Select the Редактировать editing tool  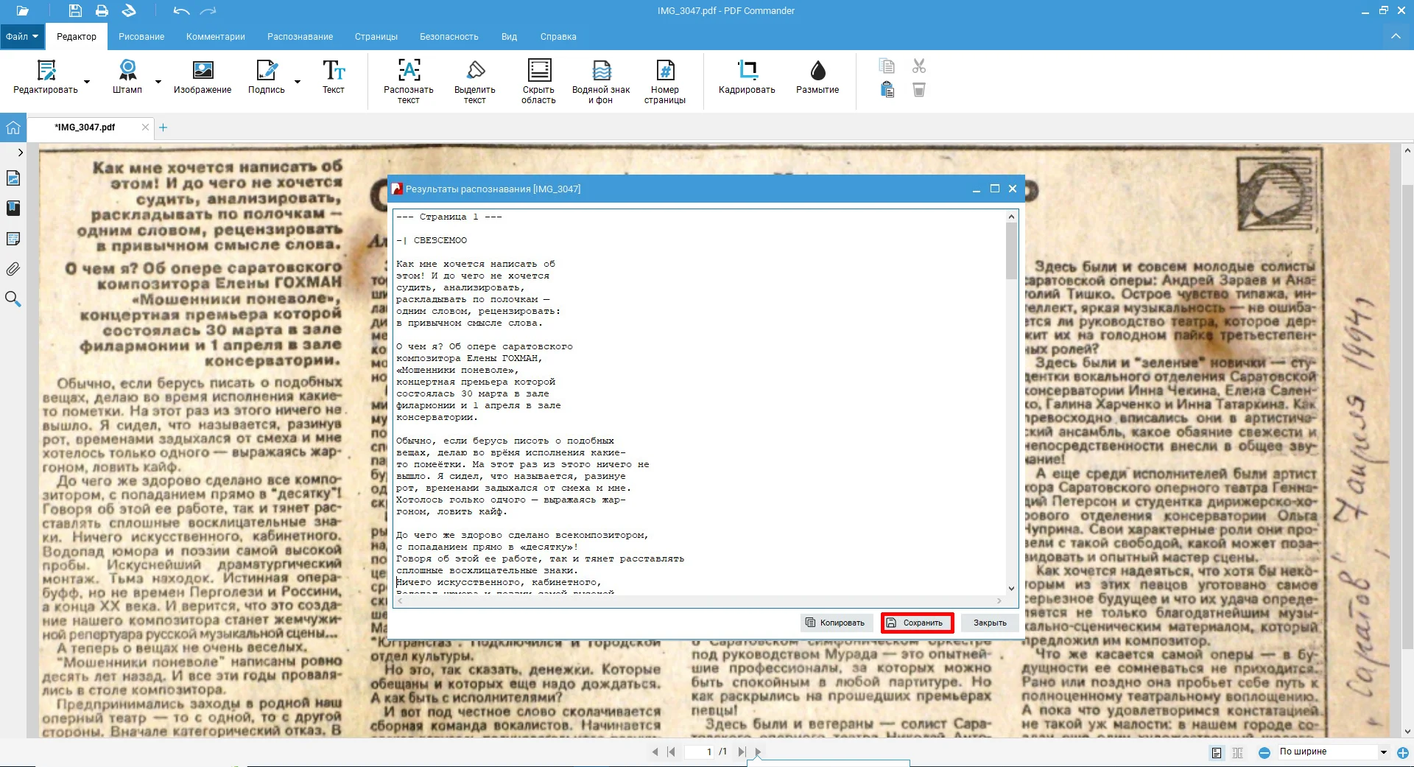[46, 77]
